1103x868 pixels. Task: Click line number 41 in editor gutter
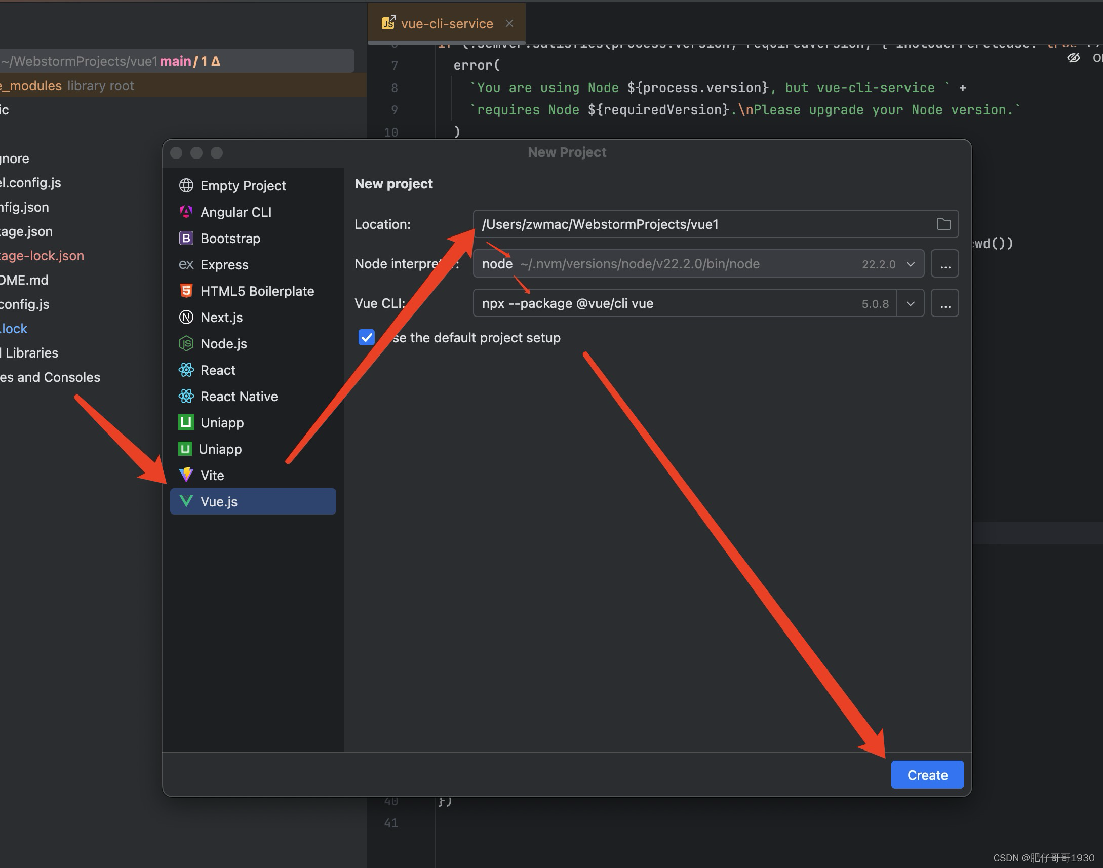[x=391, y=823]
